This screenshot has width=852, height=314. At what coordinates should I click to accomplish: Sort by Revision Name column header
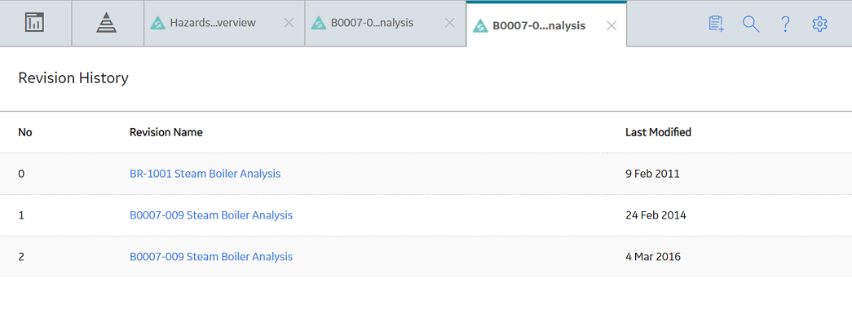pyautogui.click(x=166, y=132)
